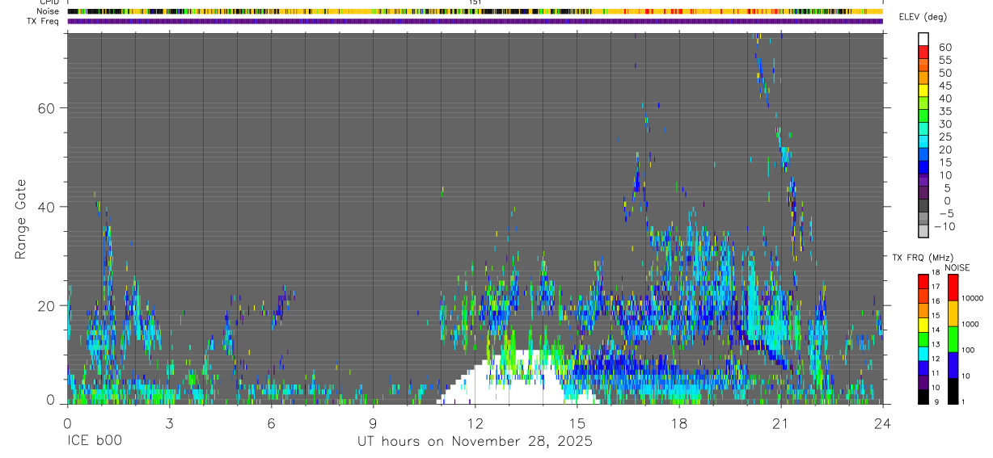This screenshot has height=458, width=993.
Task: Click the "55" label on the ELEV colorbar
Action: click(x=944, y=60)
